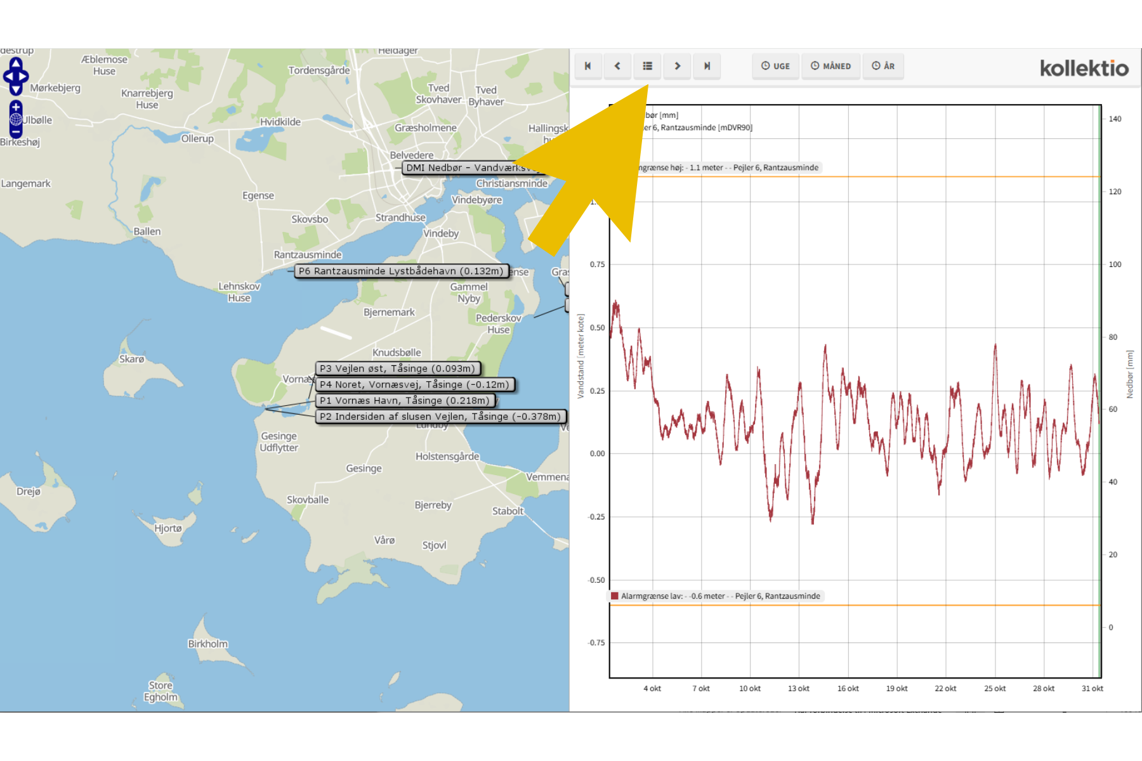This screenshot has width=1142, height=761.
Task: Switch chart to MÅNED range
Action: click(x=830, y=66)
